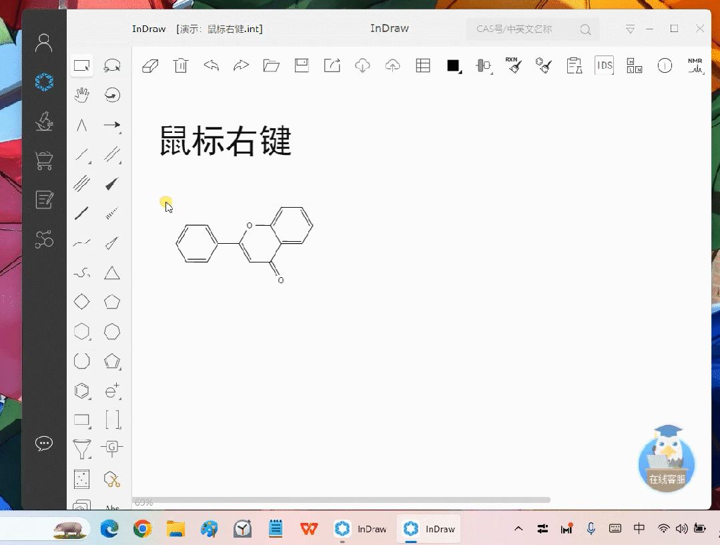Insert a cyclobutane square ring
Image resolution: width=720 pixels, height=545 pixels.
81,302
